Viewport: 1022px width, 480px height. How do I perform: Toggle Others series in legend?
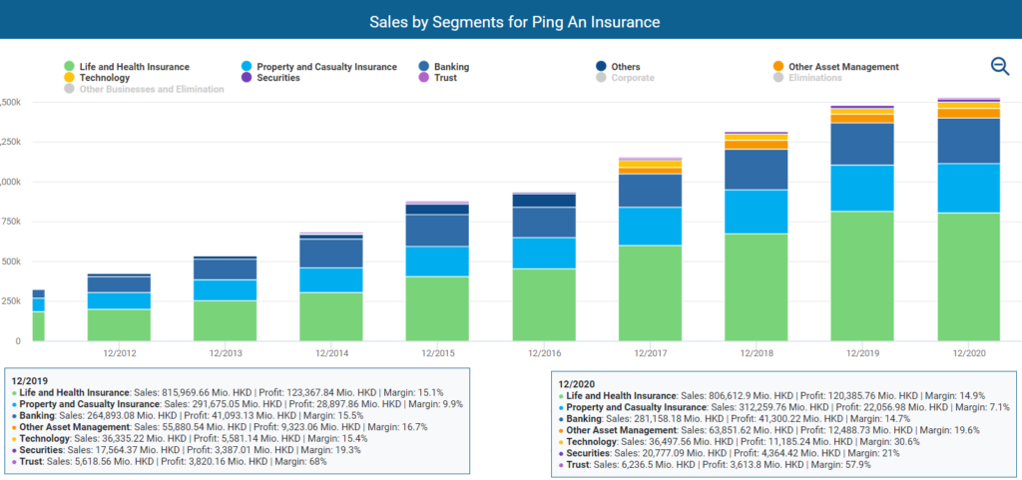coord(618,67)
